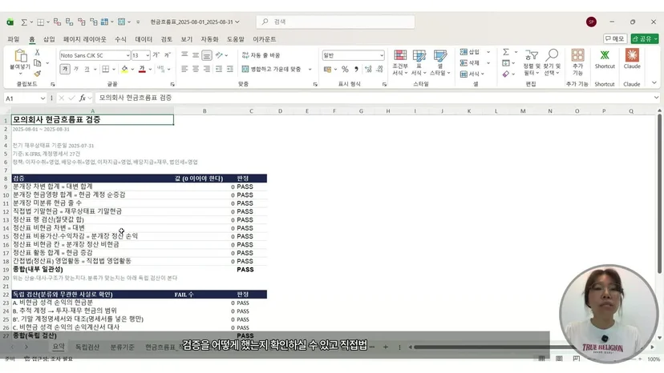Click the insert function fx icon
This screenshot has width=664, height=373.
point(82,98)
